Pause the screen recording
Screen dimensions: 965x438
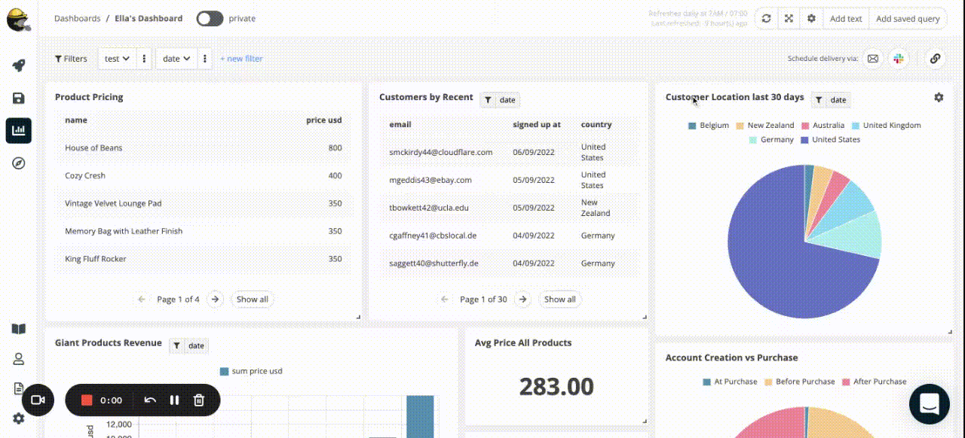click(x=174, y=400)
